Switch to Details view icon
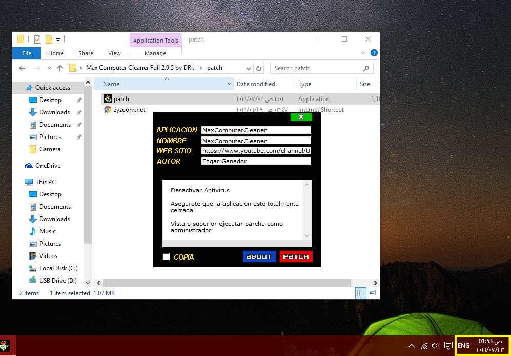 coord(361,293)
